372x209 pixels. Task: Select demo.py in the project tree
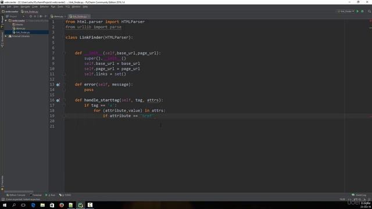pos(19,28)
